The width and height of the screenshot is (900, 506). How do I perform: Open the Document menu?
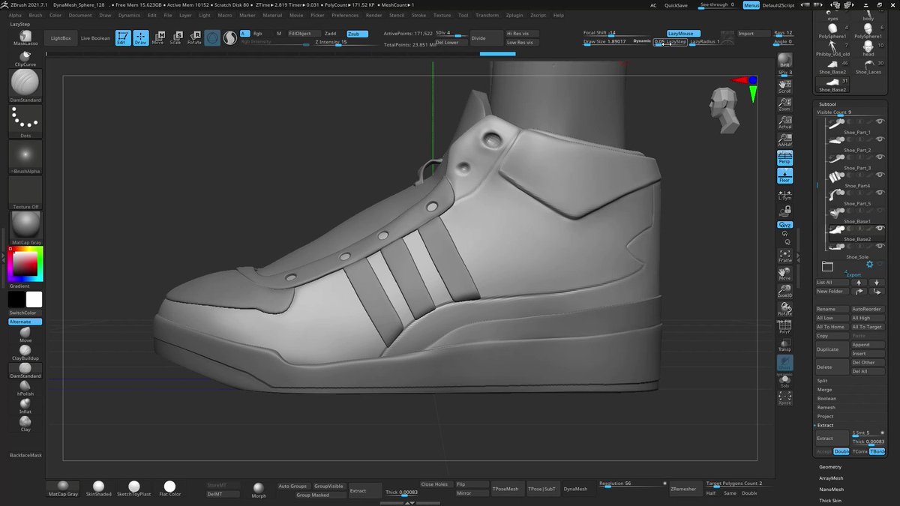(80, 15)
